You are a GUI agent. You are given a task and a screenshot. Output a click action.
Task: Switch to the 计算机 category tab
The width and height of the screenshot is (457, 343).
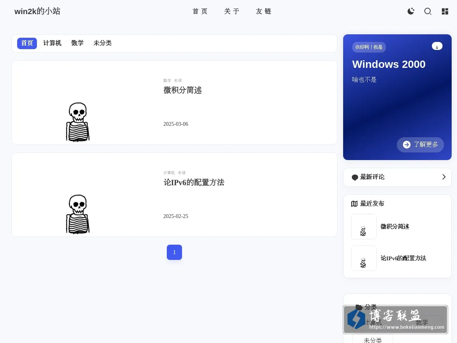52,43
